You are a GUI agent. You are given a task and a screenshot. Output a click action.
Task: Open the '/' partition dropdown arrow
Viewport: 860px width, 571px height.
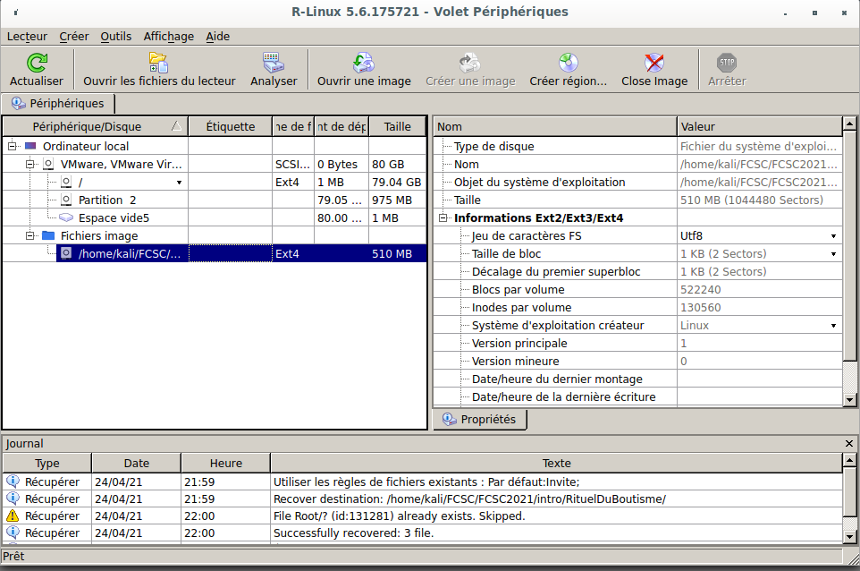pyautogui.click(x=179, y=183)
